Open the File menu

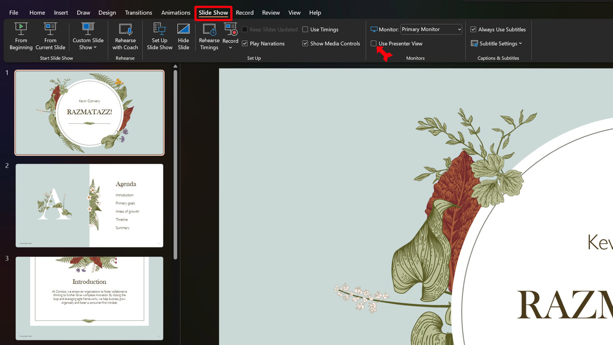(x=14, y=12)
